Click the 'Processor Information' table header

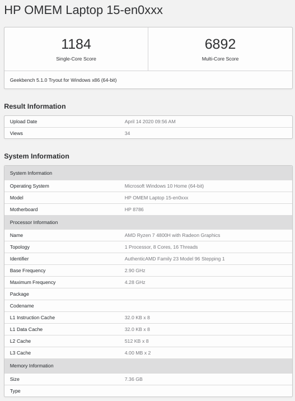click(x=148, y=222)
